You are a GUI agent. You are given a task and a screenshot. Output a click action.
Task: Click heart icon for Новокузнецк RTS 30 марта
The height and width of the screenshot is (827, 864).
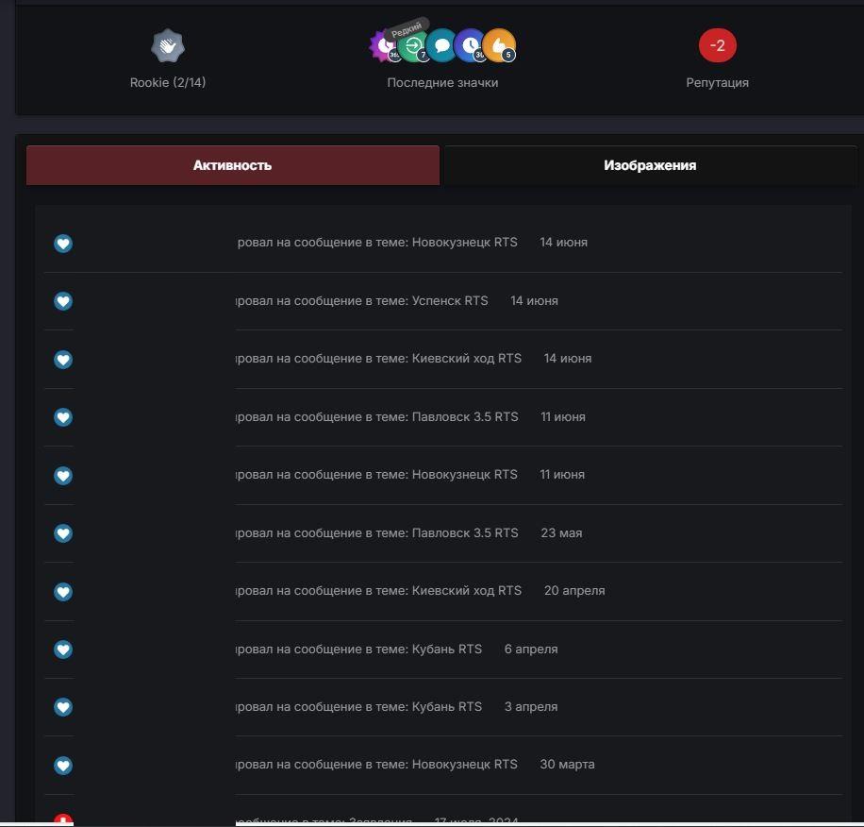click(x=63, y=766)
